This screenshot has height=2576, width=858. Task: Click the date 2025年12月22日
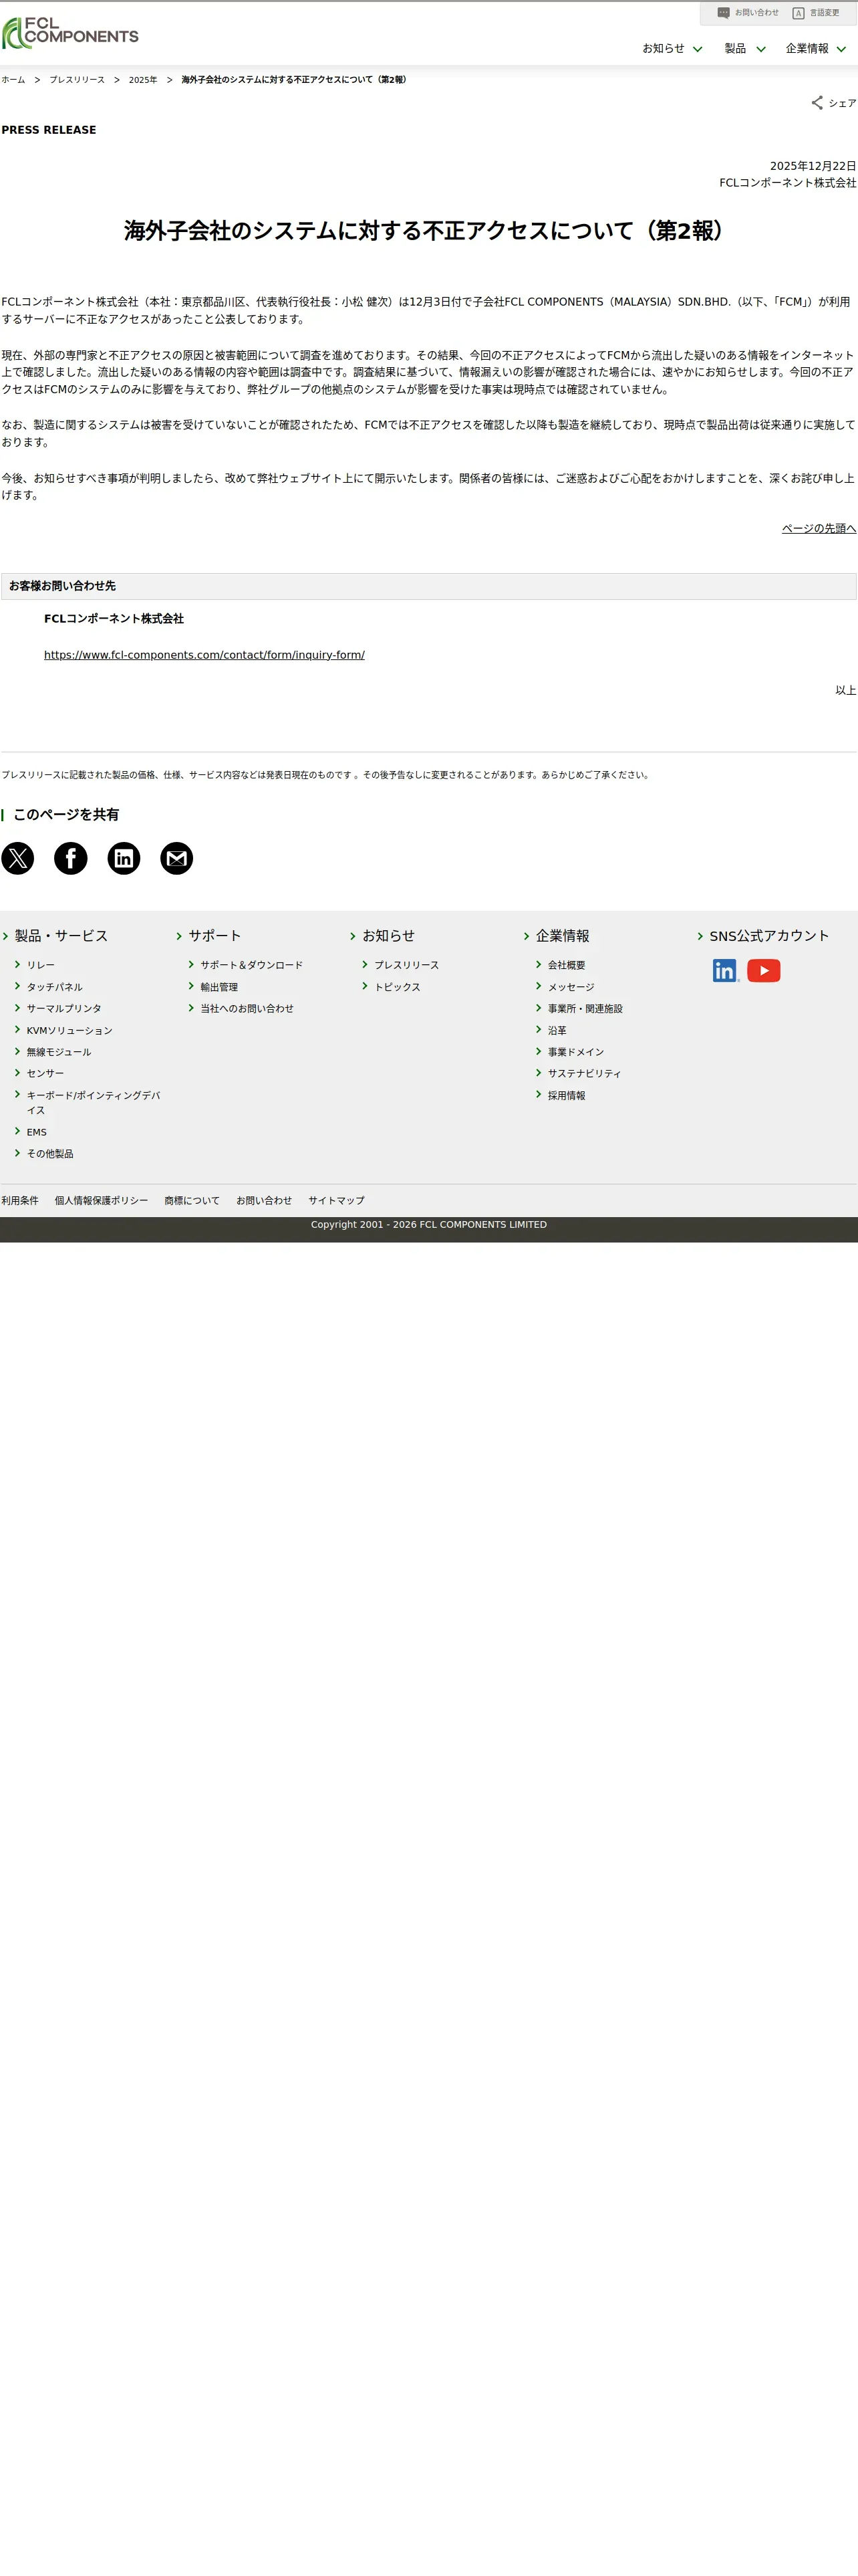(813, 166)
